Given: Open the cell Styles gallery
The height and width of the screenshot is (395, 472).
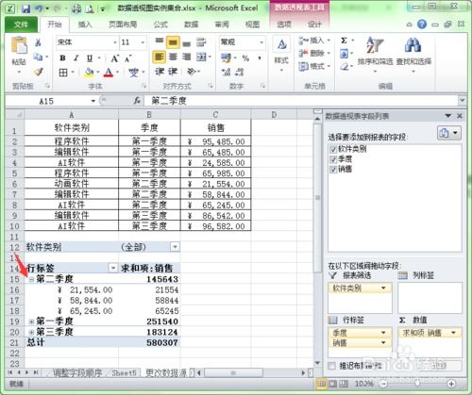Looking at the screenshot, I should click(281, 54).
